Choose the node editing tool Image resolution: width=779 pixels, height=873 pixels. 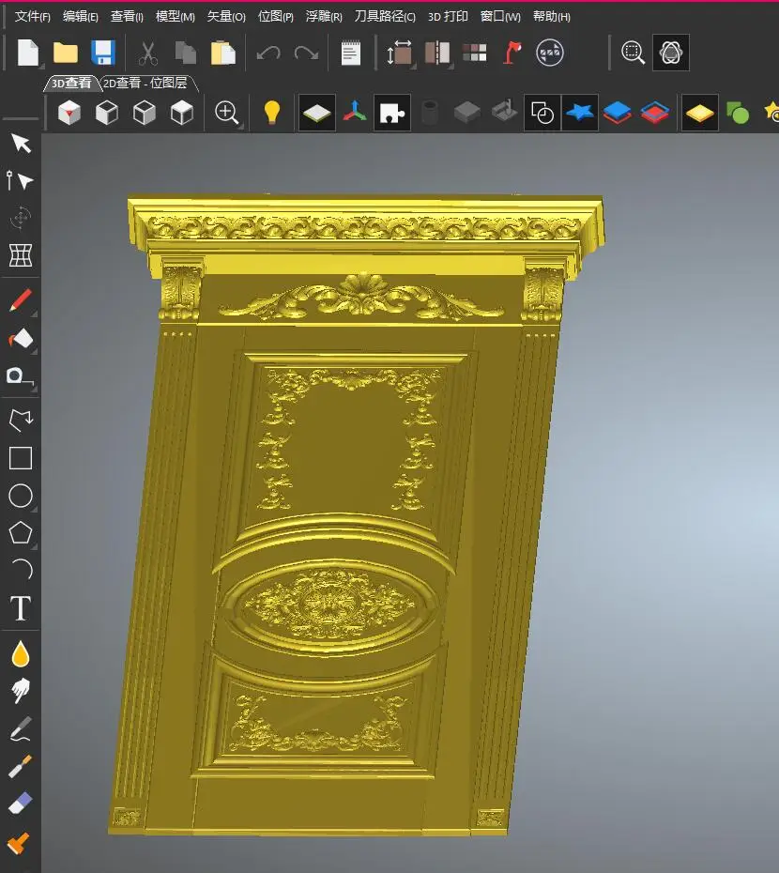click(20, 181)
